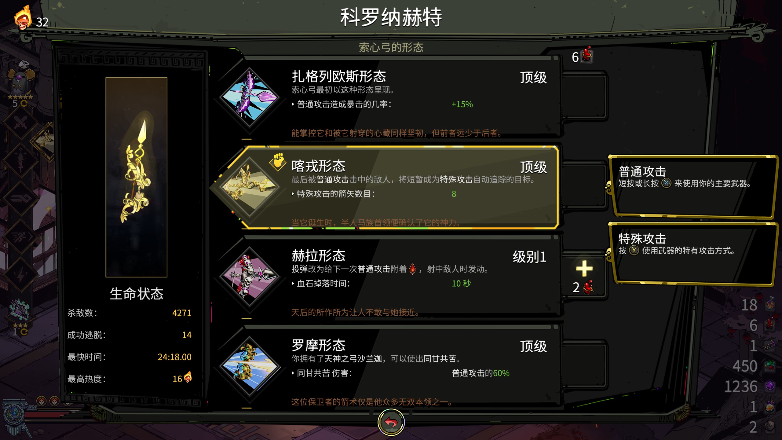
Task: Click the 科罗纳赫特 title header
Action: click(391, 17)
